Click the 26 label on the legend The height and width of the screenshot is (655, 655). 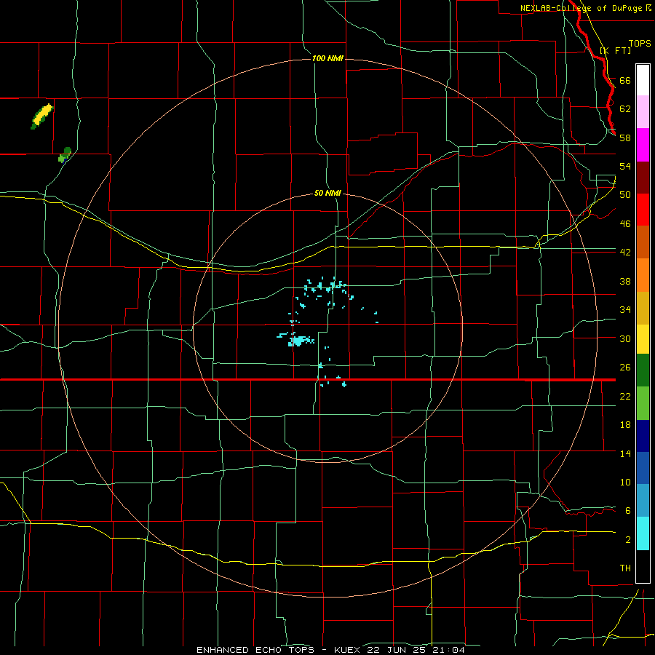pos(625,368)
